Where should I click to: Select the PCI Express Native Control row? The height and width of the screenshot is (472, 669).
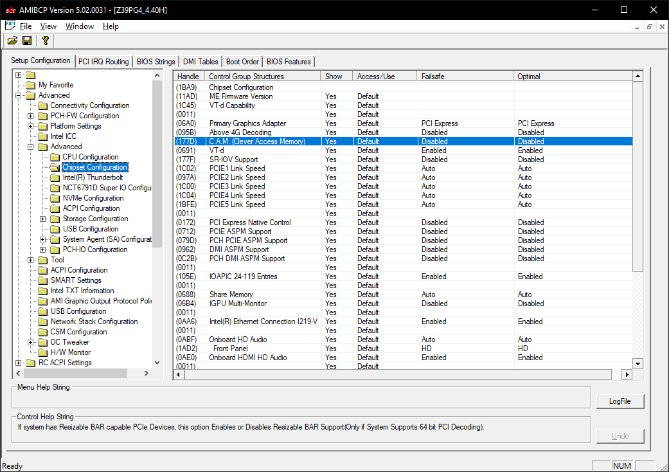[403, 222]
